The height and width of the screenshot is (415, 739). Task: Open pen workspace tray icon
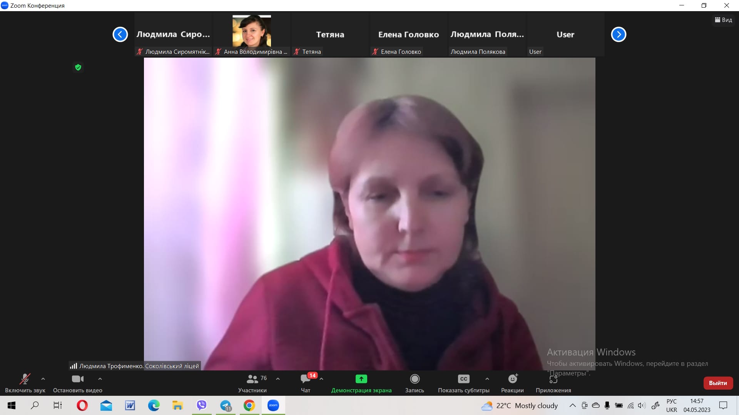655,405
